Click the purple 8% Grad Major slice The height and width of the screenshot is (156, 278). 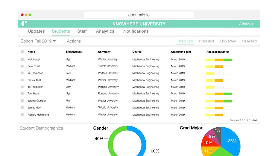pos(212,136)
